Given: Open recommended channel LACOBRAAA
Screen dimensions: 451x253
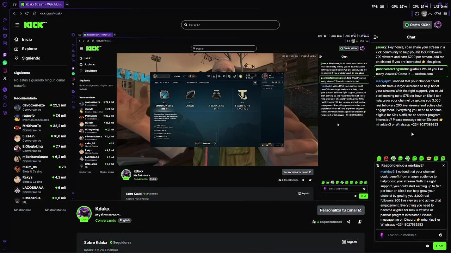Looking at the screenshot, I should 40,189.
